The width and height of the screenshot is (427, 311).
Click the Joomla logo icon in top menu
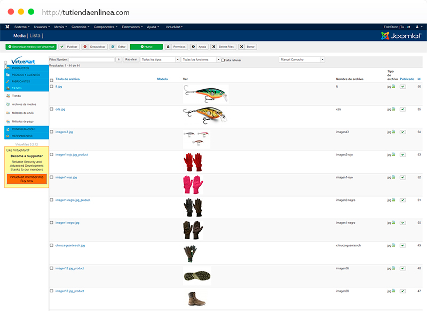7,27
